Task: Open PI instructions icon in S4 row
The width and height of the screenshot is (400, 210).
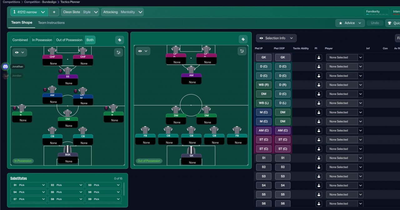Action: (319, 185)
